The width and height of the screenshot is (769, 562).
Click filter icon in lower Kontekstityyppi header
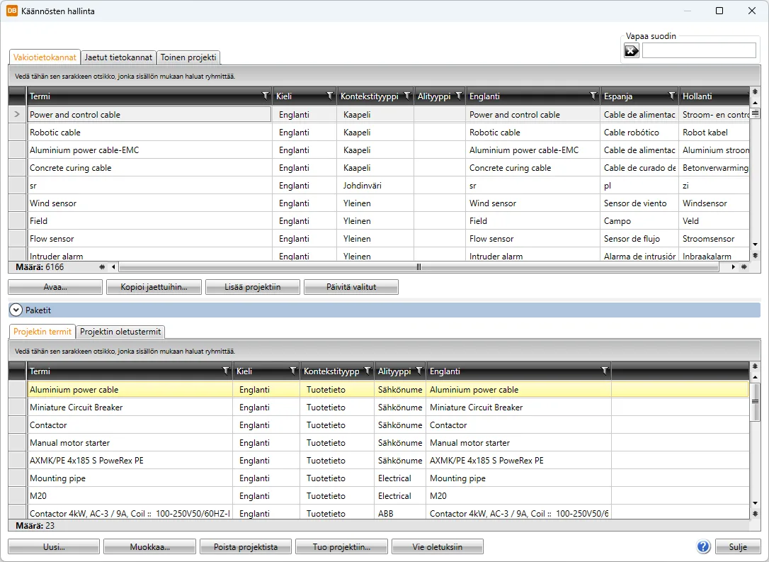367,371
